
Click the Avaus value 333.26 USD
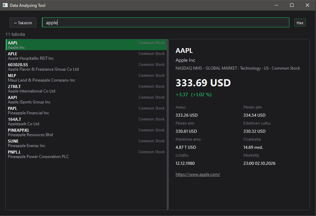coord(186,115)
